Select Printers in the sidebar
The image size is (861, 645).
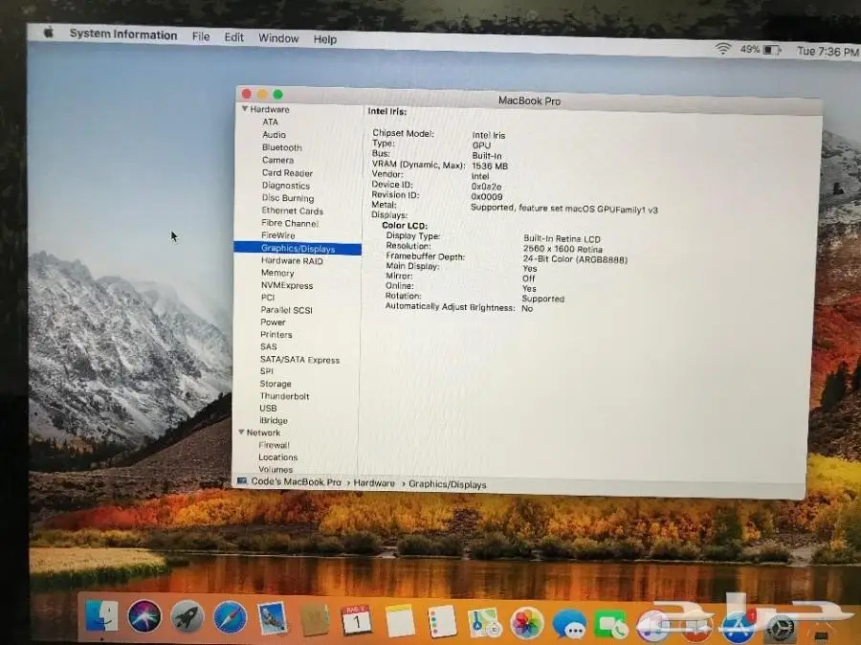pyautogui.click(x=276, y=335)
